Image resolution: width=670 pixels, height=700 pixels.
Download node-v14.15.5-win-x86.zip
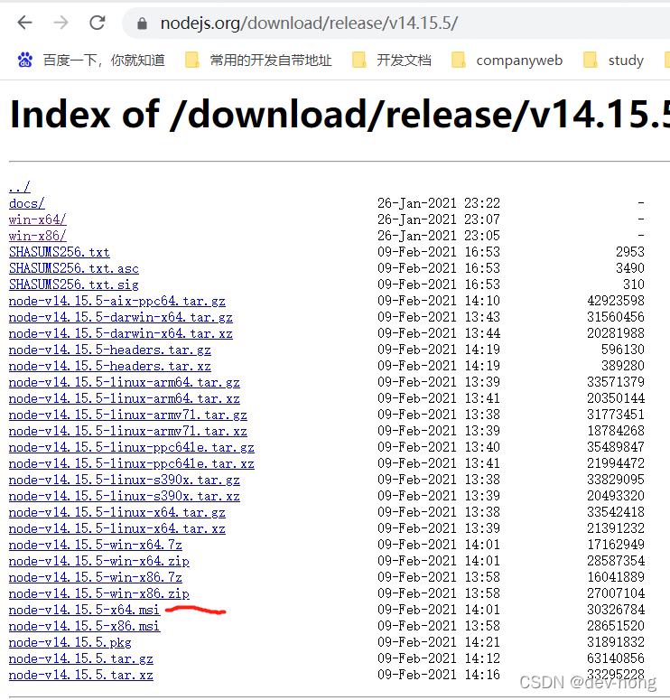click(99, 593)
